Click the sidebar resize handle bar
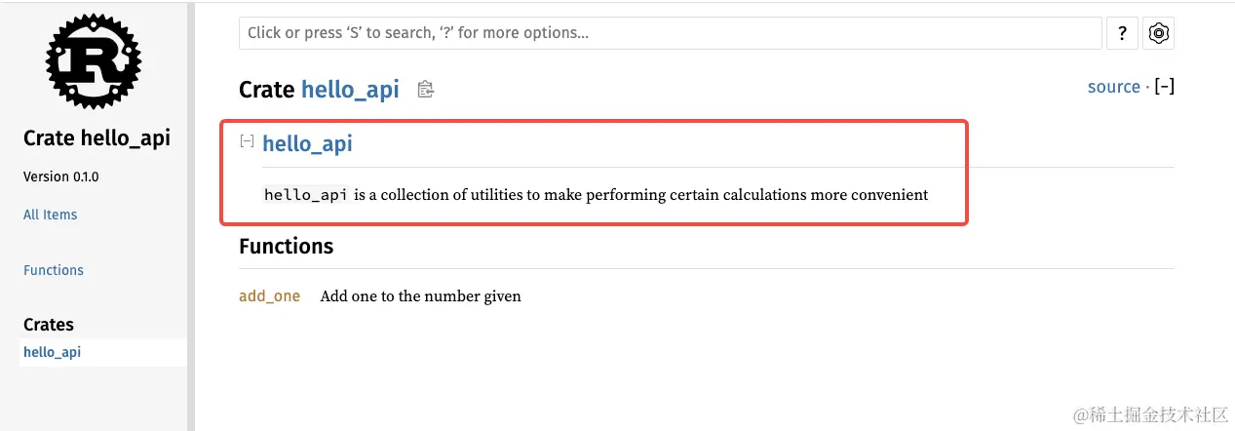The image size is (1235, 431). (191, 215)
